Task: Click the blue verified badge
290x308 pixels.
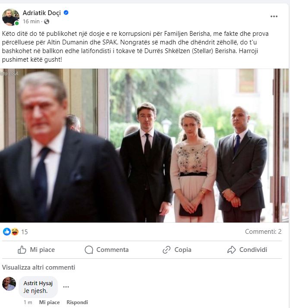Action: [x=66, y=13]
